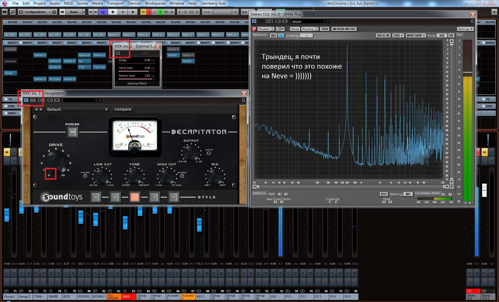Select the BASS channel name label
Screen dimensions: 499x302
[x=129, y=297]
